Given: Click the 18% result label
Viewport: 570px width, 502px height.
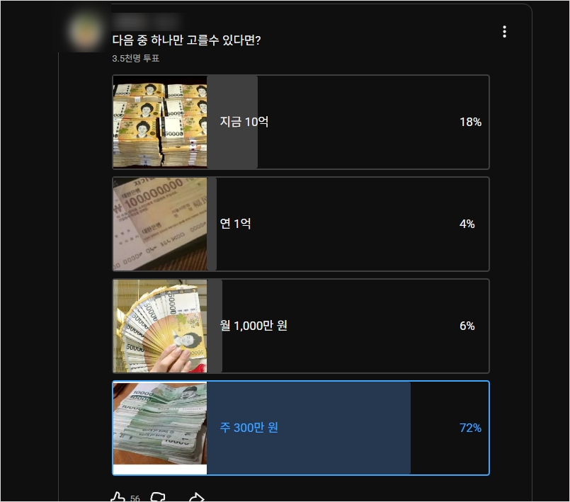Looking at the screenshot, I should coord(470,122).
